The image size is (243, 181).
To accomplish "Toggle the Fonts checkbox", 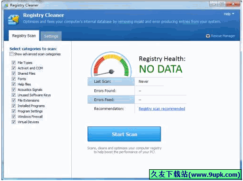I will coord(14,79).
